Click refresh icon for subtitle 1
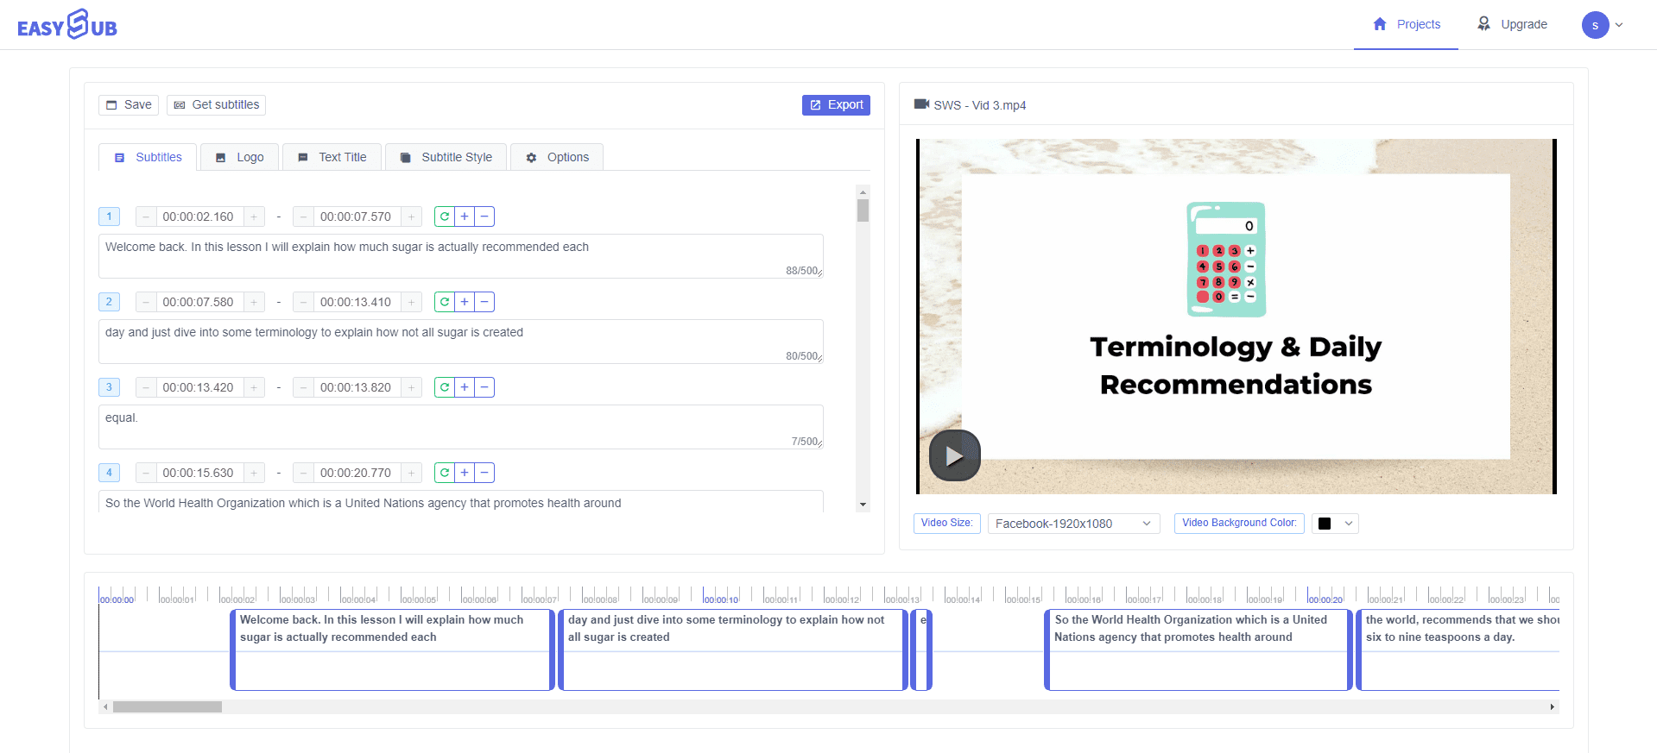 (444, 216)
